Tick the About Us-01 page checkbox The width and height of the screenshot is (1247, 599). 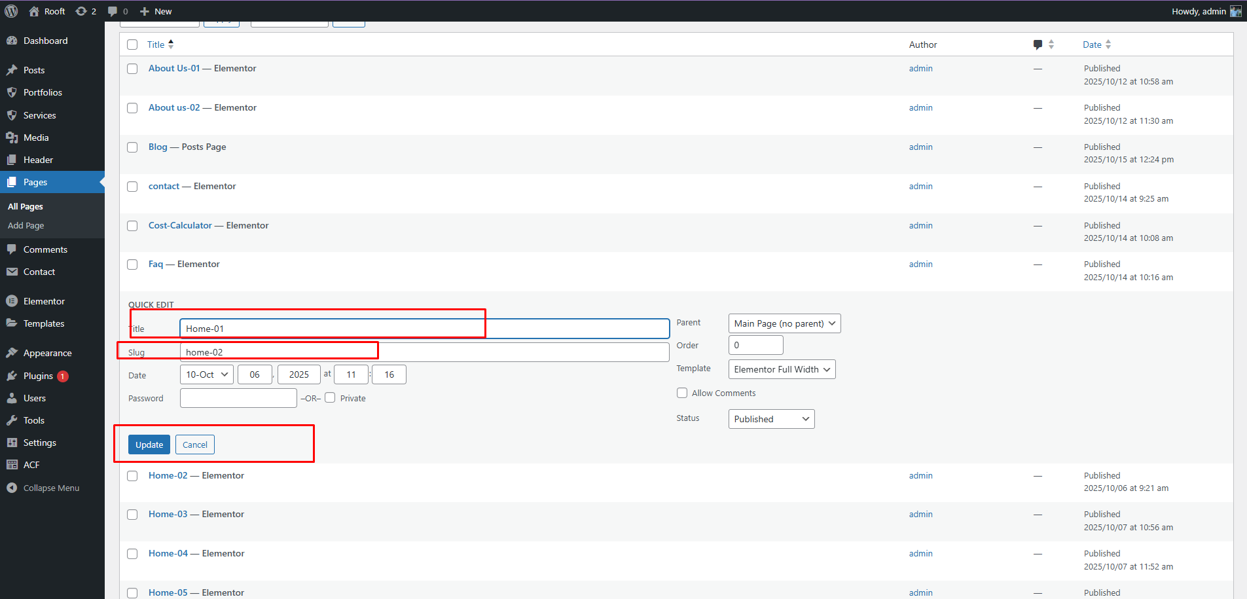pos(132,69)
